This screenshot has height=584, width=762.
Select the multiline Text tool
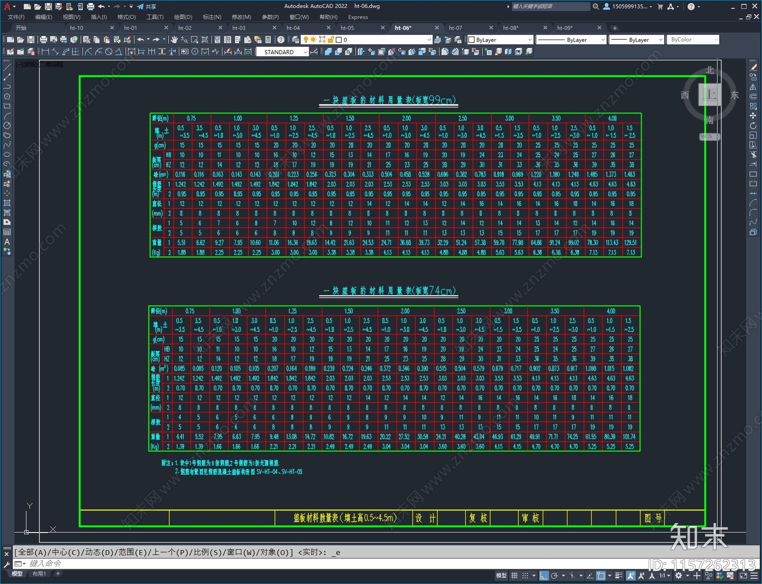click(7, 242)
